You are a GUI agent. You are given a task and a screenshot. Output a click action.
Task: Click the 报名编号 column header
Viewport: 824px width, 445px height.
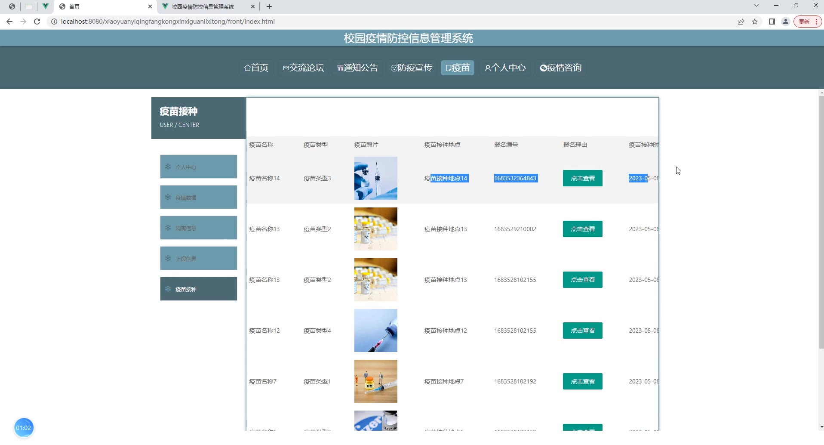click(506, 145)
